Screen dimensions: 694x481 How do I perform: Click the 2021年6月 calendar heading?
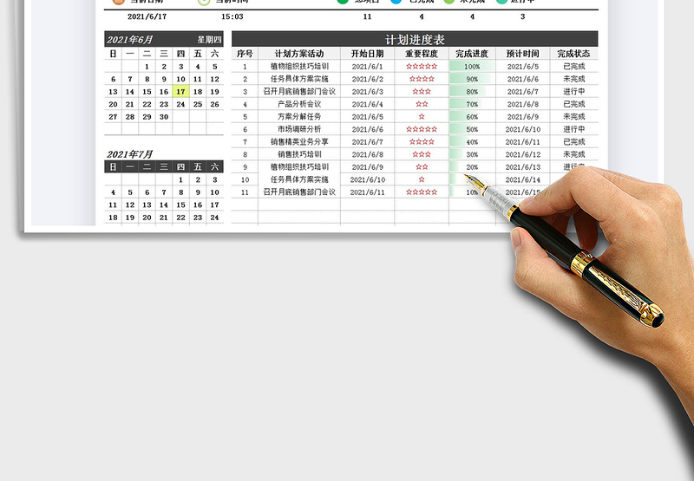(x=129, y=40)
